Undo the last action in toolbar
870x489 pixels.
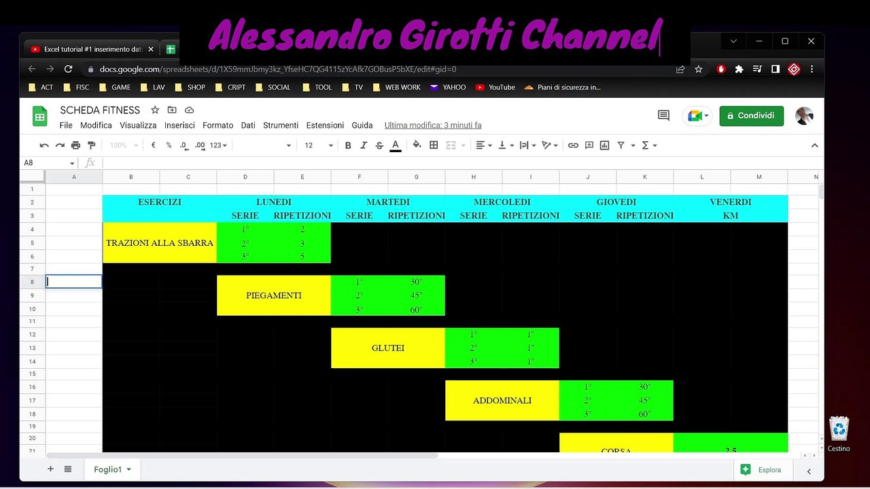click(x=44, y=145)
